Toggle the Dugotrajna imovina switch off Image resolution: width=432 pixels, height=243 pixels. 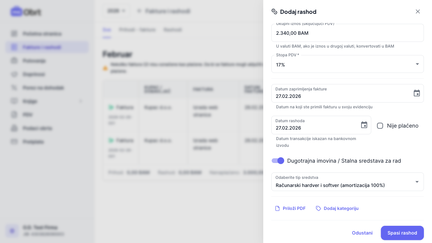pos(278,161)
